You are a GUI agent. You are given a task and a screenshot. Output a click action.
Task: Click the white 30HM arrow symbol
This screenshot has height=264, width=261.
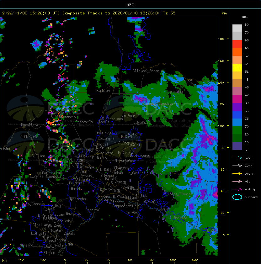[237, 166]
